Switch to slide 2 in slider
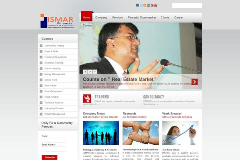The width and height of the screenshot is (240, 160). 90,72
